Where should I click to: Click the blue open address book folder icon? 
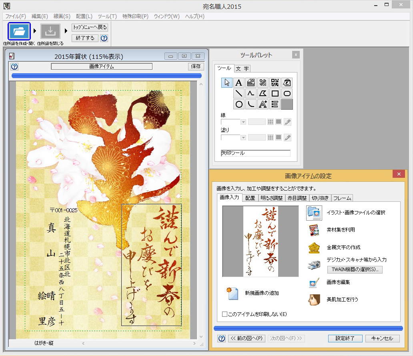click(19, 31)
